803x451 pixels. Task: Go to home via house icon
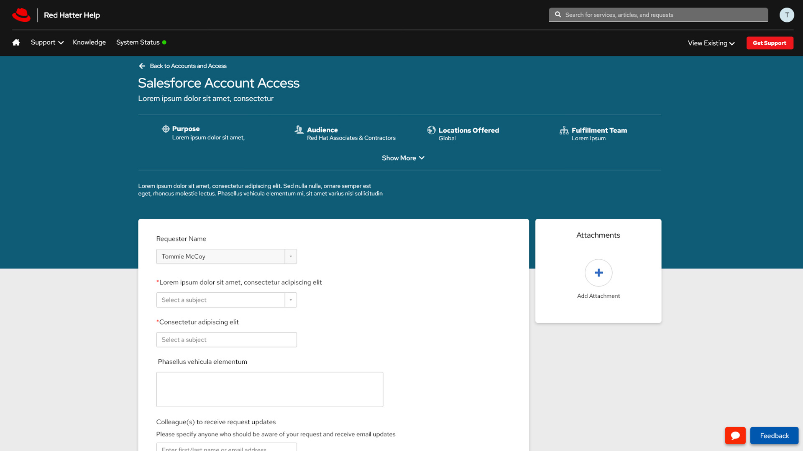pos(16,42)
